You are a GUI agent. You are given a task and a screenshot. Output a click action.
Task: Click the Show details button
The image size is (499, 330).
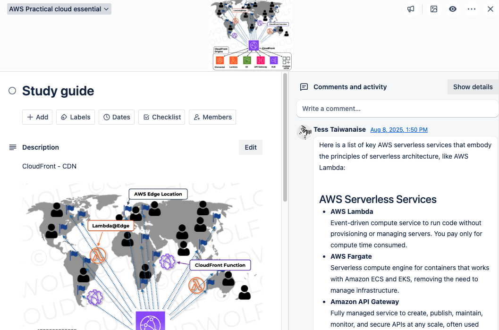(x=473, y=87)
